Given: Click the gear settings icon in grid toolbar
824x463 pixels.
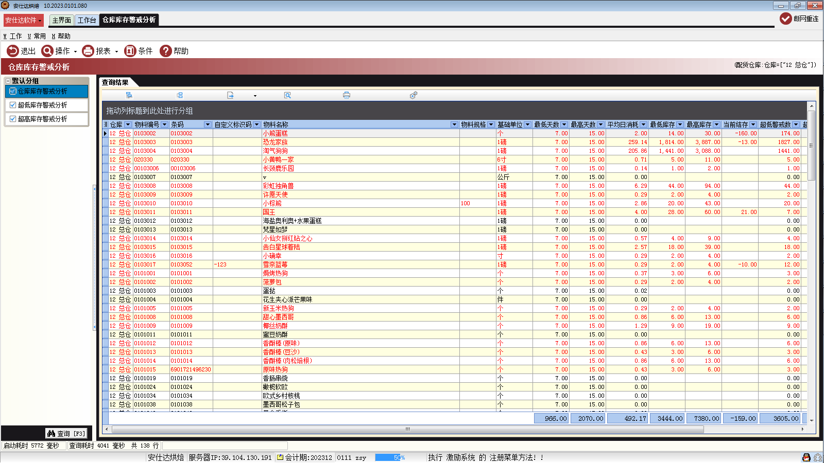Looking at the screenshot, I should (x=414, y=95).
